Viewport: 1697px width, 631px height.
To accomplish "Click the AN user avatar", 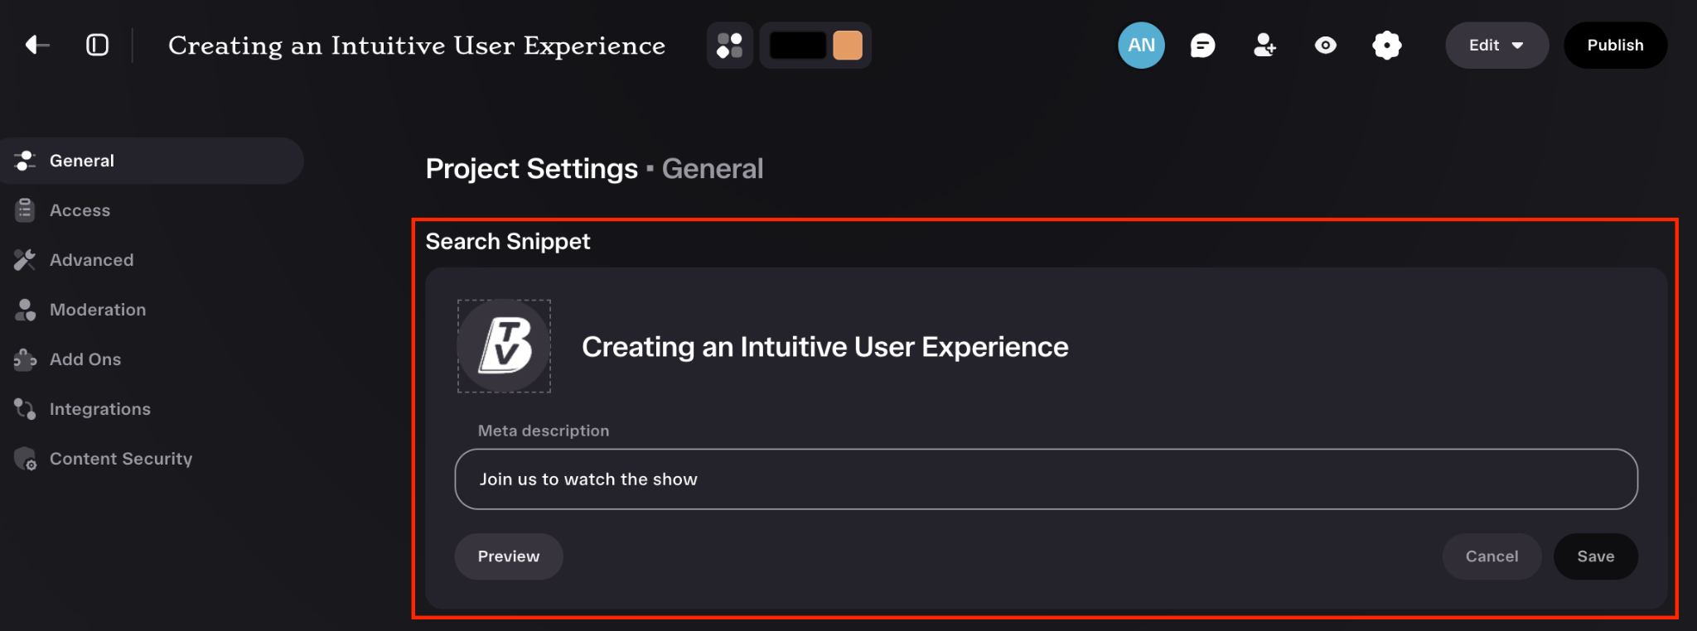I will pos(1141,46).
